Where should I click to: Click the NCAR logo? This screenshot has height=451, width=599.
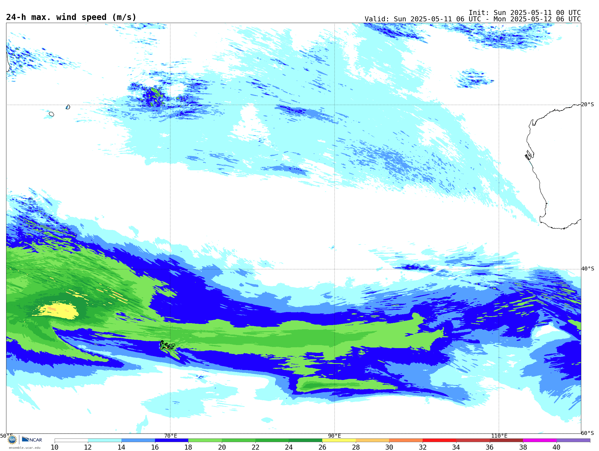tap(32, 439)
